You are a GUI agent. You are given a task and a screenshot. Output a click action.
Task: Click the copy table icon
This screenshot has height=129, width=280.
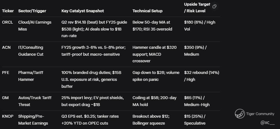[214, 7]
